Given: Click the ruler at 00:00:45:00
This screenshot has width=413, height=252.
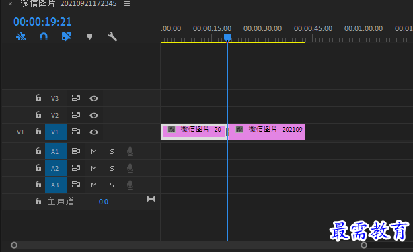Looking at the screenshot, I should pos(313,28).
